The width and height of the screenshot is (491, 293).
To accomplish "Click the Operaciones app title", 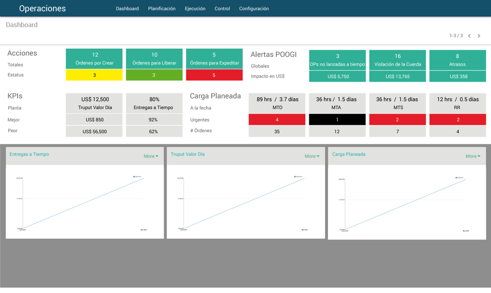I will tap(42, 8).
